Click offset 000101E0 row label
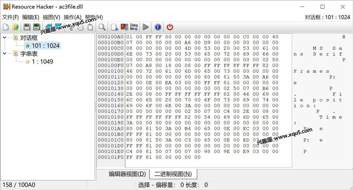Viewport: 353px width, 190px height. (111, 151)
